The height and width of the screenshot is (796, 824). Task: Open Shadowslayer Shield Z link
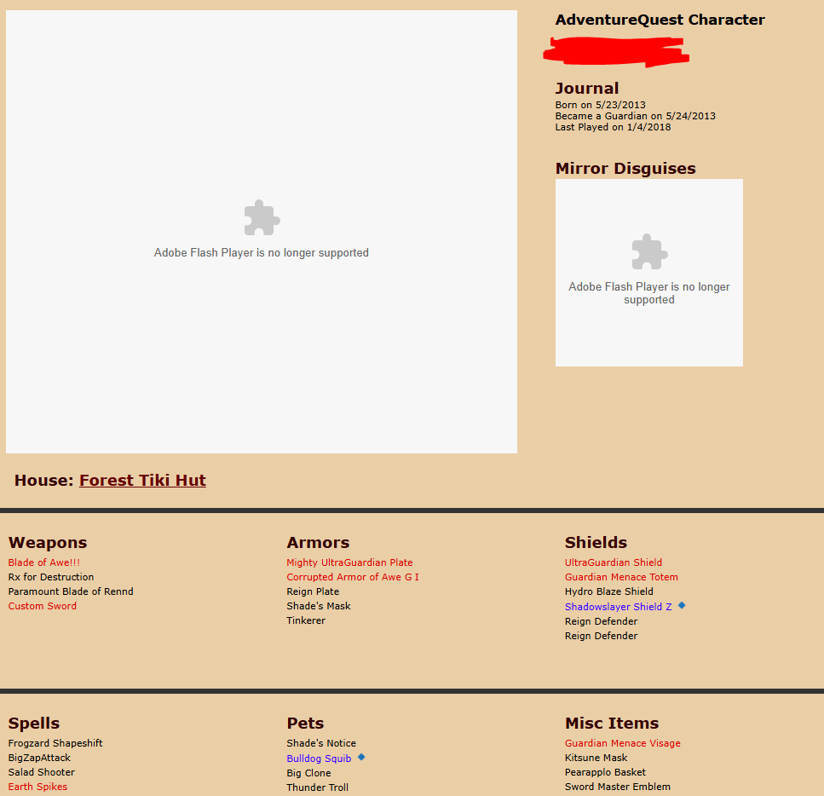click(x=618, y=607)
